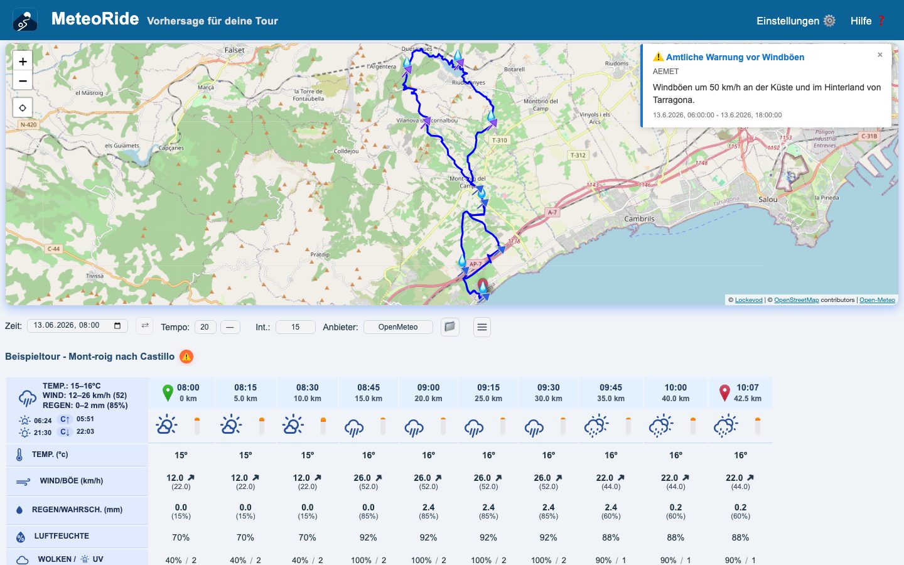904x565 pixels.
Task: Click the 09:45 sun-and-showers weather icon
Action: [596, 425]
